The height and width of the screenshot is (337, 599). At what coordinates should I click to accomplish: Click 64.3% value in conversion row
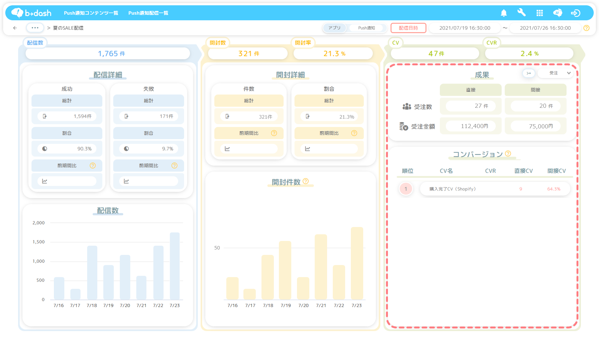554,189
